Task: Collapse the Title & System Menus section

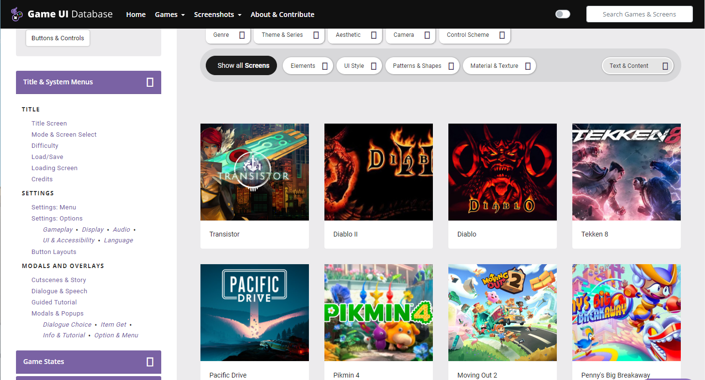Action: pyautogui.click(x=89, y=82)
